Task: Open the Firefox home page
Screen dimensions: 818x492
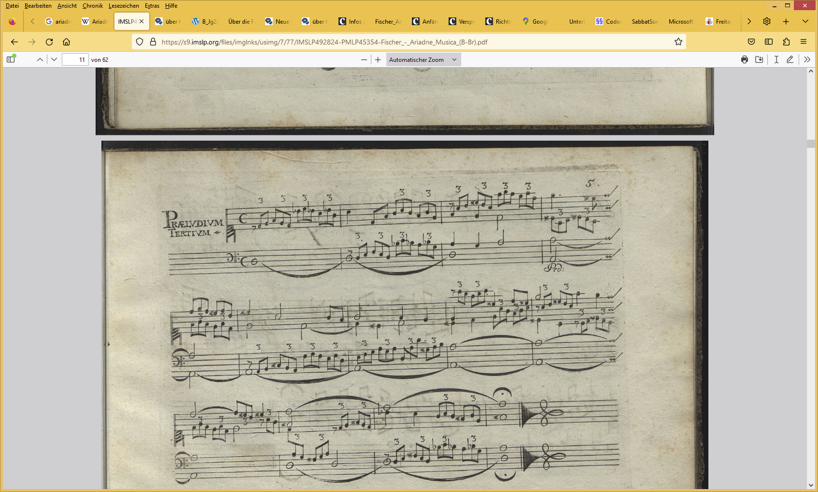Action: tap(66, 42)
